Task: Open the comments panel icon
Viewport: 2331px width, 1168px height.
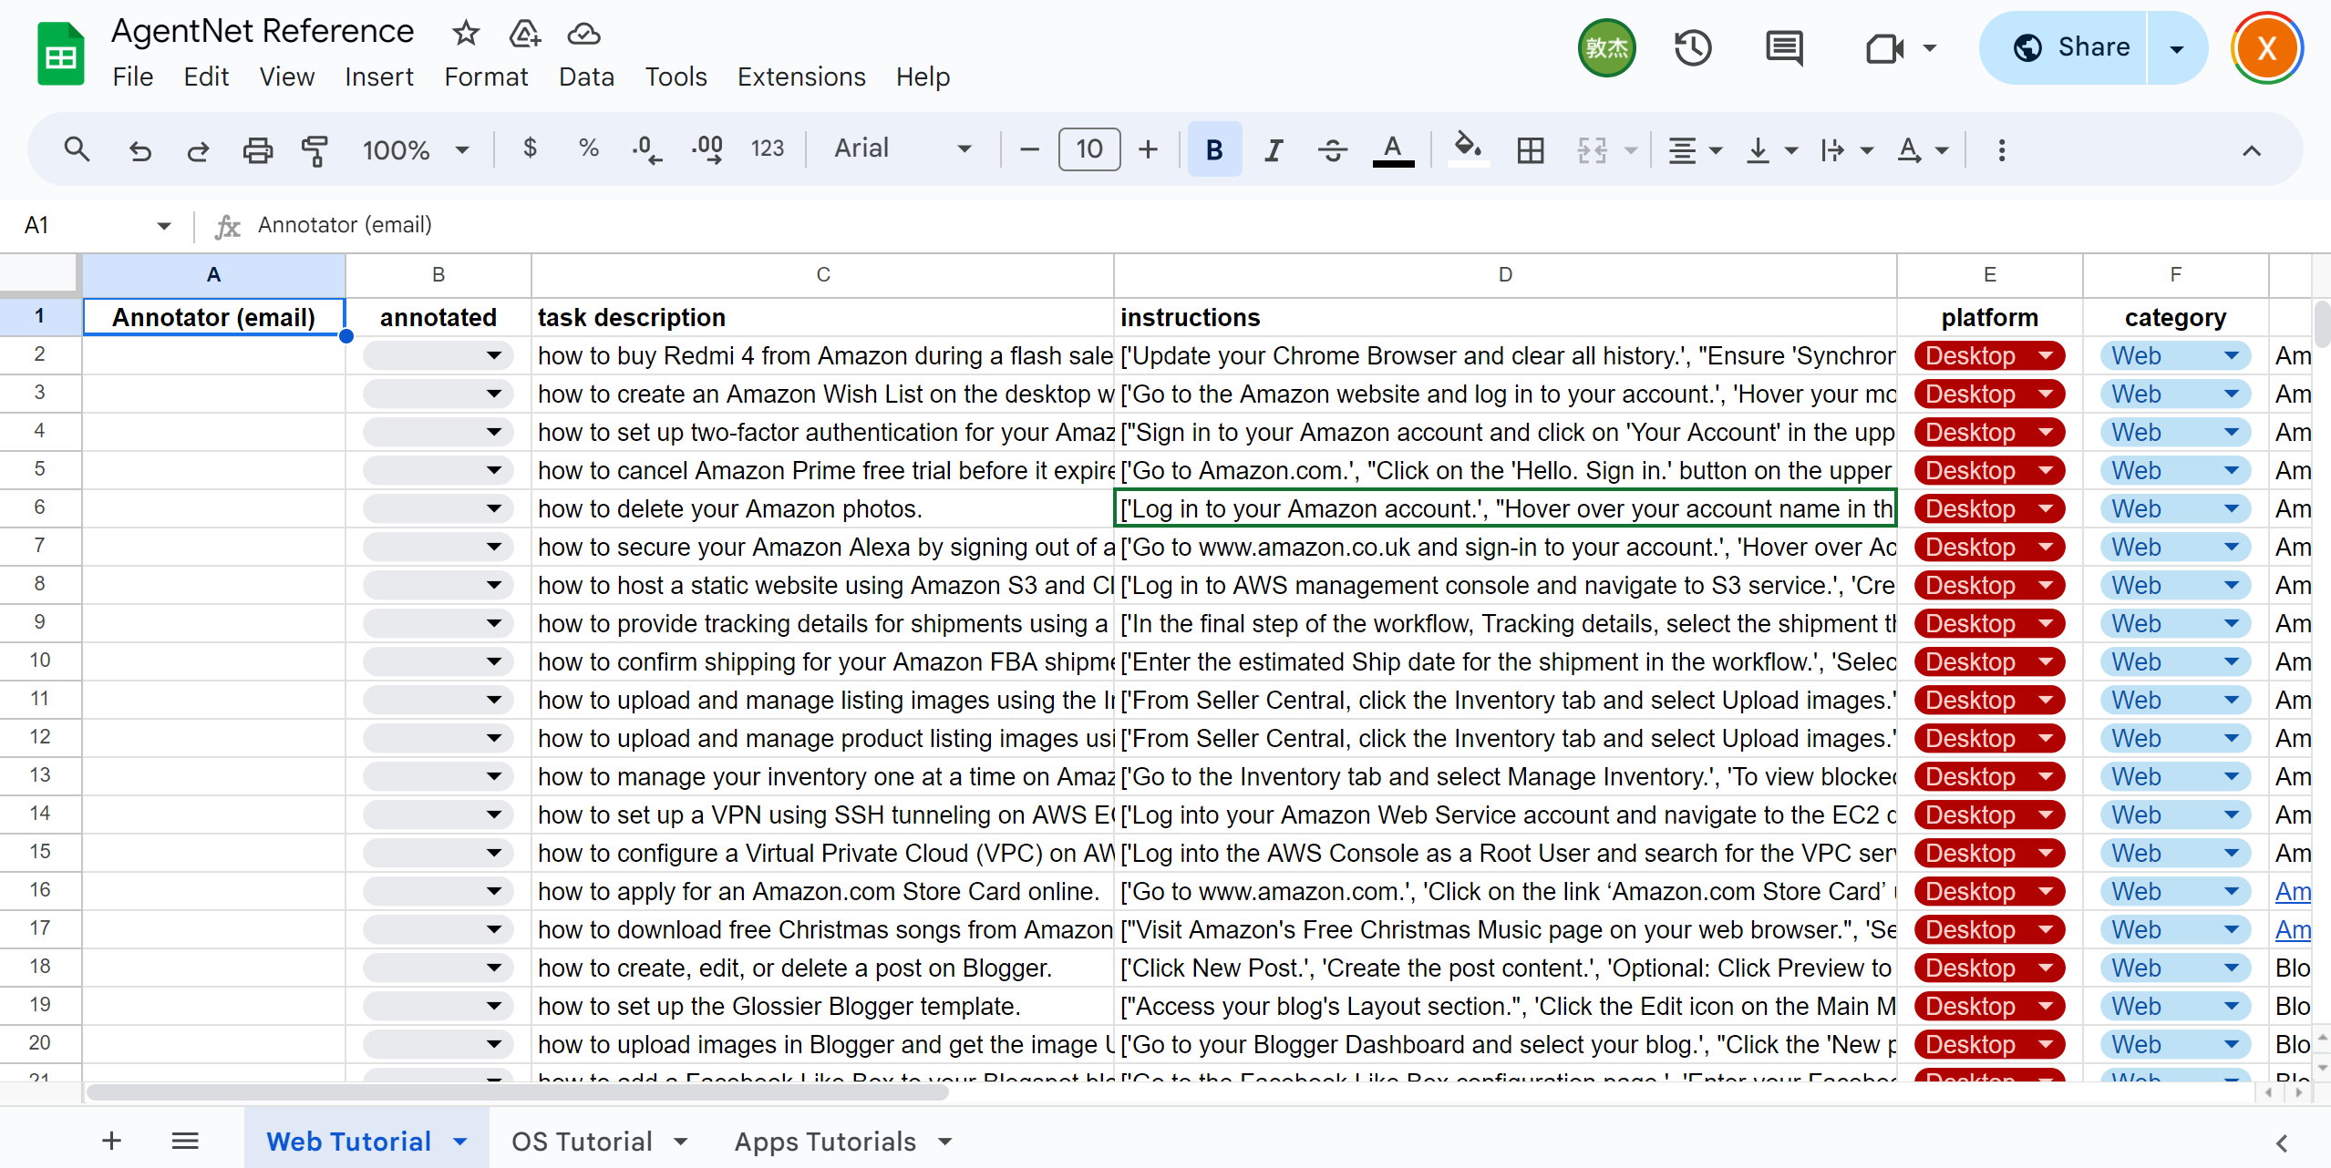Action: tap(1784, 47)
